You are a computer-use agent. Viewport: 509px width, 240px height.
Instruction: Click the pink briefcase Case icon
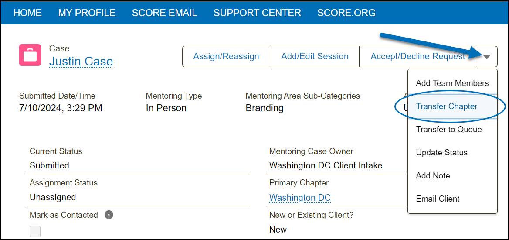[x=30, y=55]
